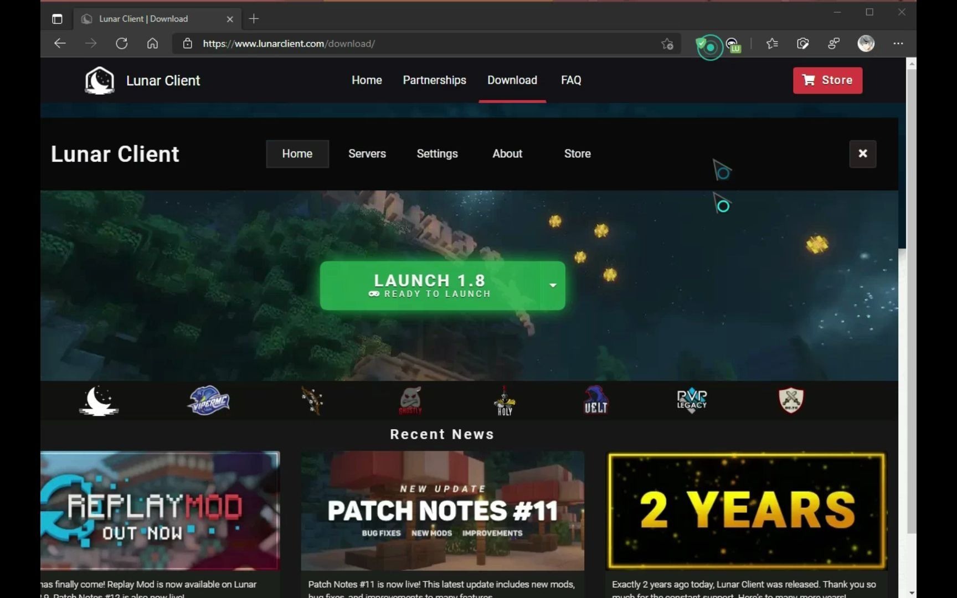This screenshot has width=957, height=598.
Task: Open the browser profile avatar
Action: click(x=866, y=43)
